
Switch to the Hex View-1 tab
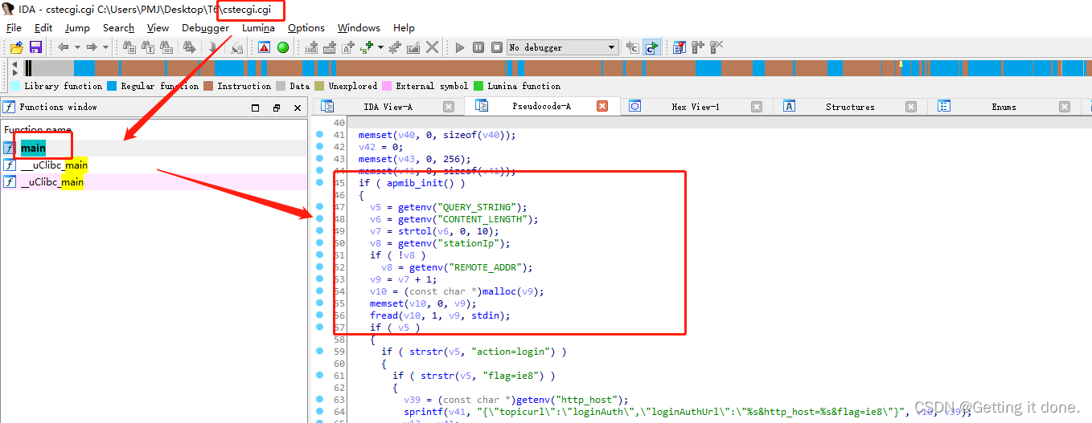click(696, 107)
